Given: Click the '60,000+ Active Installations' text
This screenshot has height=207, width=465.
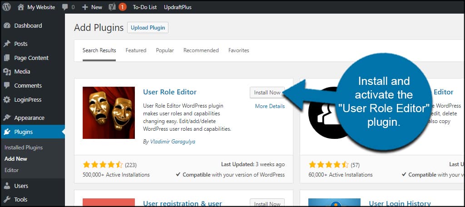Looking at the screenshot, I should point(341,175).
